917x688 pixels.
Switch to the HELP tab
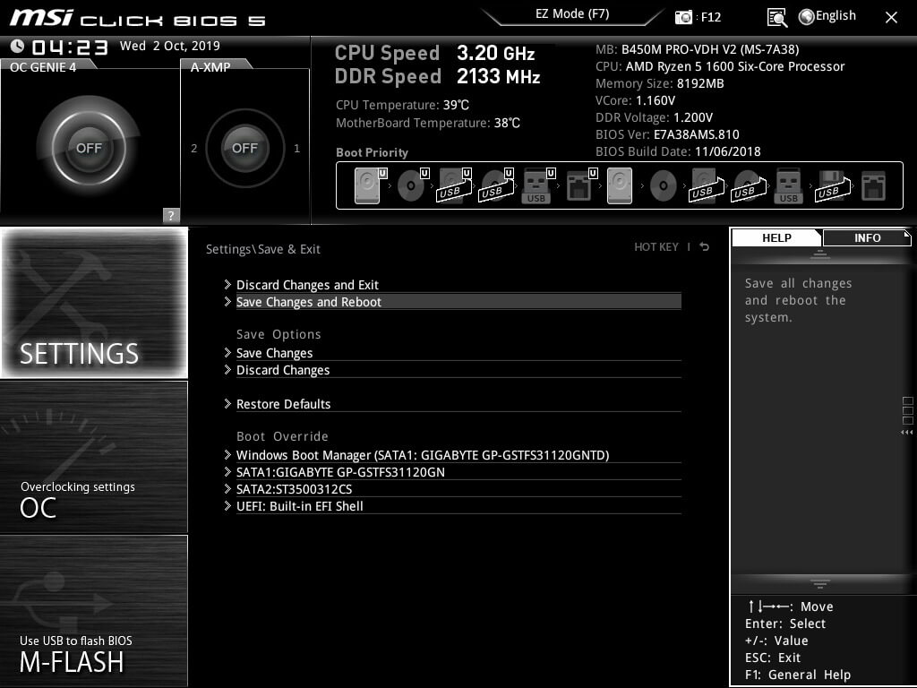776,237
